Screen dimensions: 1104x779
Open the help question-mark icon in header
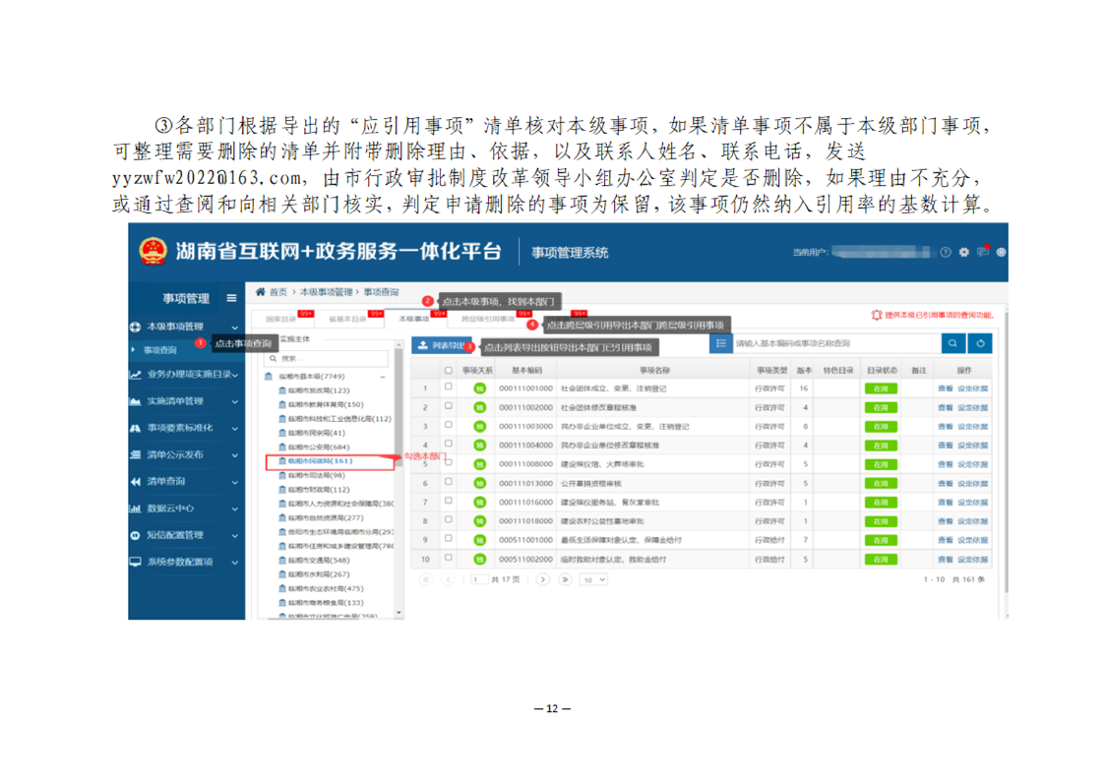point(946,253)
